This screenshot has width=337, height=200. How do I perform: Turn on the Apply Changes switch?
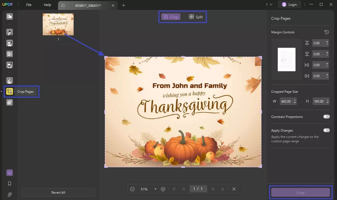(326, 130)
